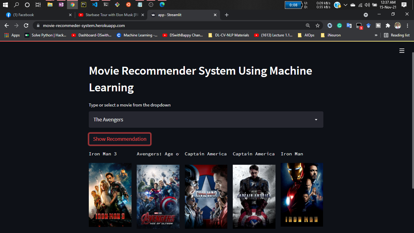414x233 pixels.
Task: View site information via lock icon
Action: [x=38, y=26]
